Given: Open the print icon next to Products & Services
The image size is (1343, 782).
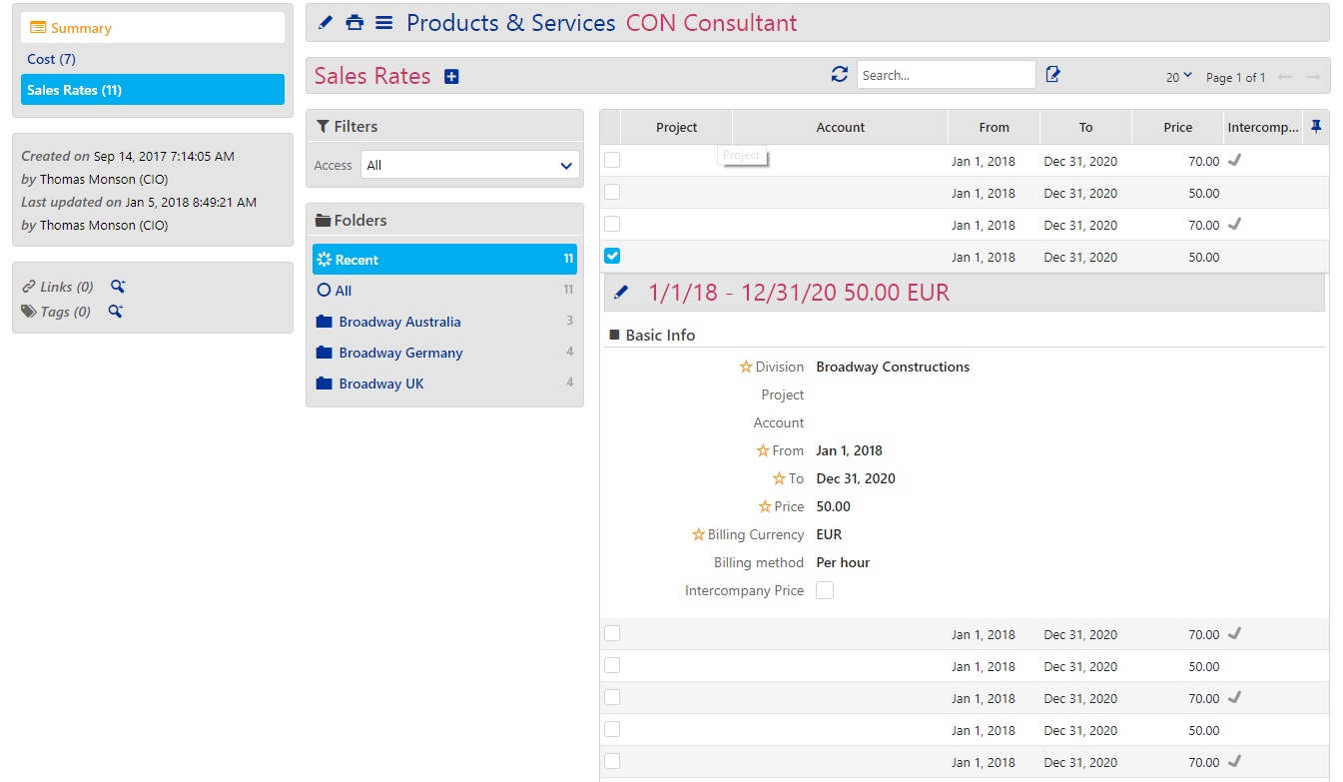Looking at the screenshot, I should click(x=354, y=22).
